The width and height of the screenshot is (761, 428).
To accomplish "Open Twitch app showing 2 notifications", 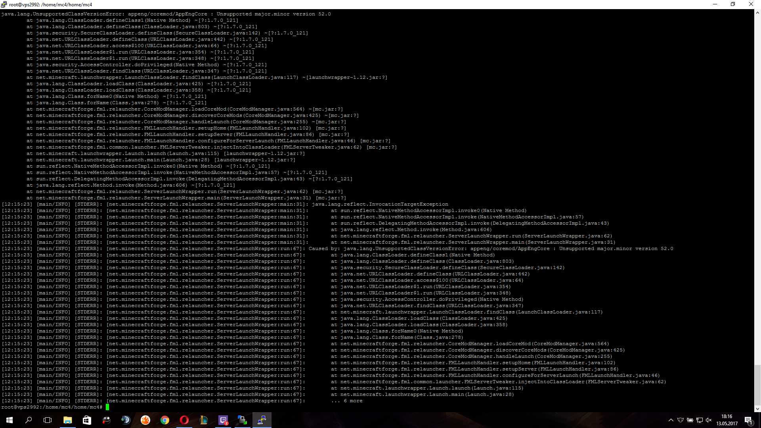I will (223, 420).
